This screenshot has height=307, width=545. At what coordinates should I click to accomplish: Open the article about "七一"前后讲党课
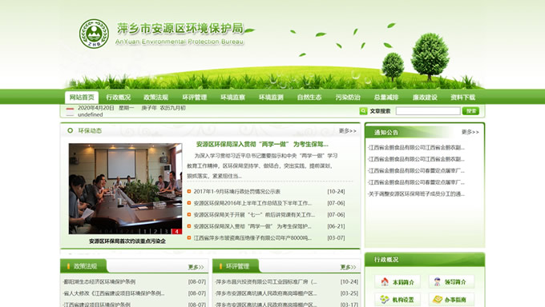click(x=254, y=215)
